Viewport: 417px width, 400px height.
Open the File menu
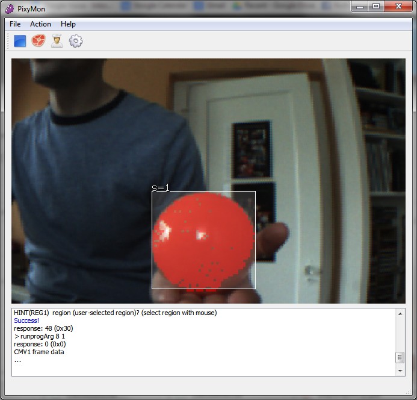15,24
